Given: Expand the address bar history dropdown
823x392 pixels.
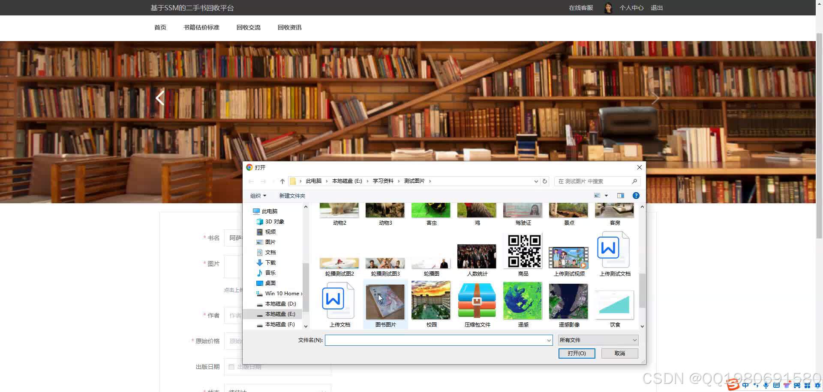Looking at the screenshot, I should click(536, 181).
